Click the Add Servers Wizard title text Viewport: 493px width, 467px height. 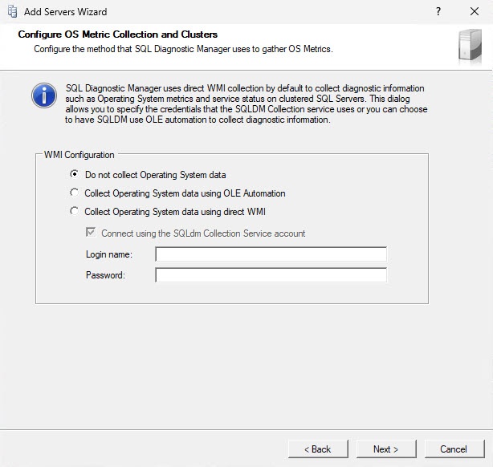click(x=65, y=12)
